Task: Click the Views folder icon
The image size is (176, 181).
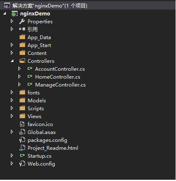Action: [22, 116]
